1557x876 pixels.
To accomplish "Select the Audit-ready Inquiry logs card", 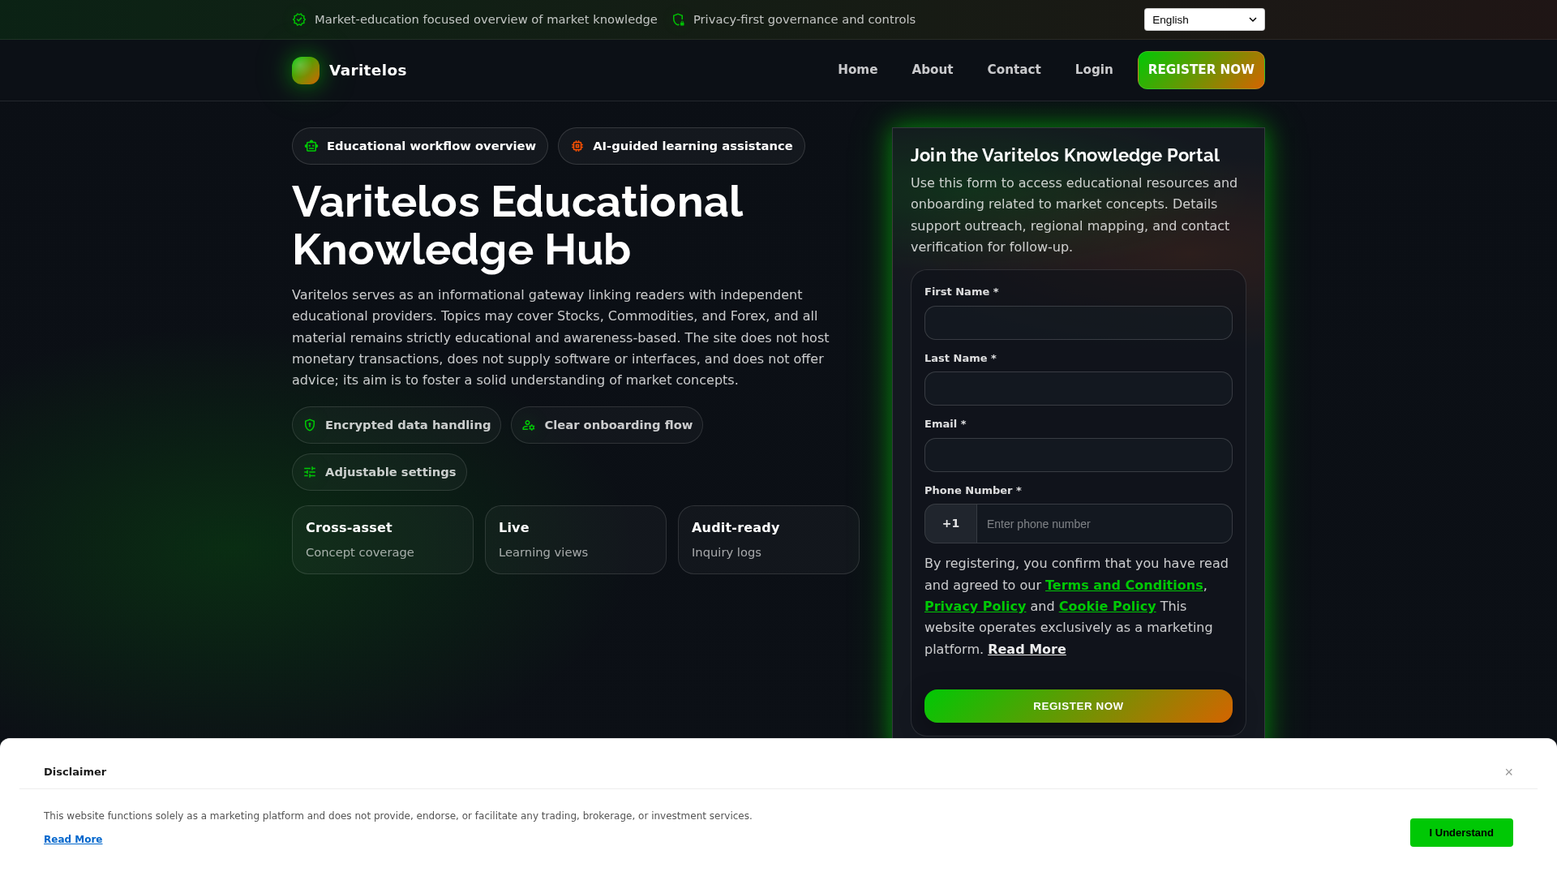I will (769, 540).
